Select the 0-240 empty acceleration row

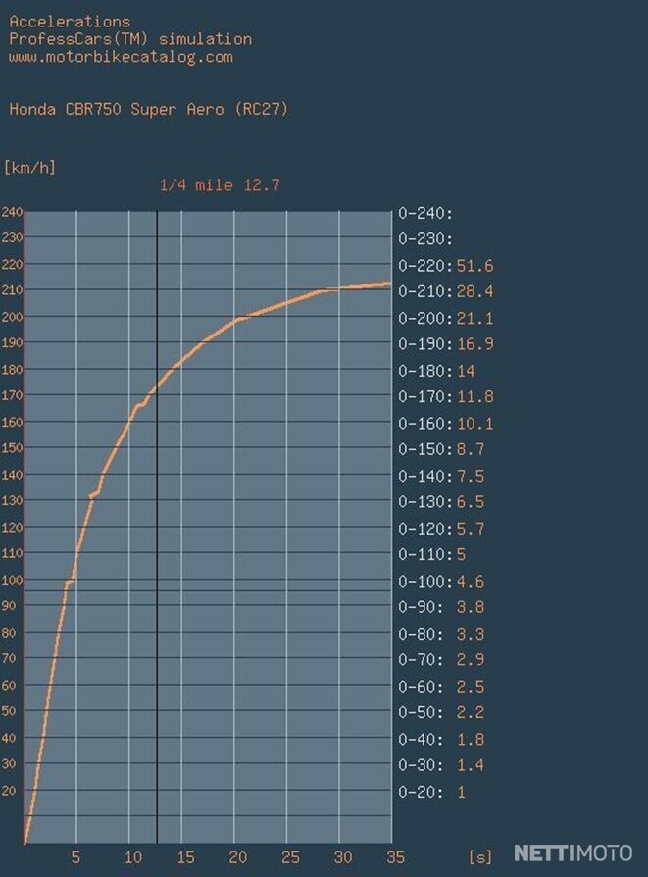[x=424, y=213]
